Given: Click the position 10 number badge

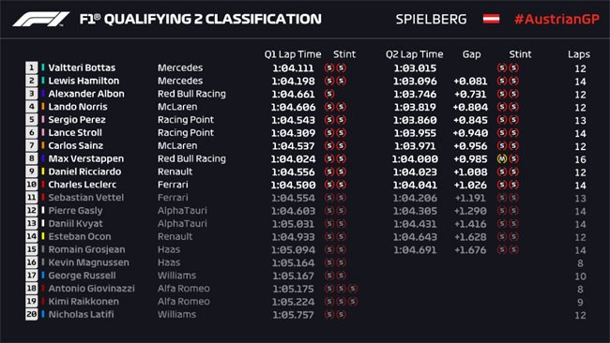Looking at the screenshot, I should [x=32, y=185].
